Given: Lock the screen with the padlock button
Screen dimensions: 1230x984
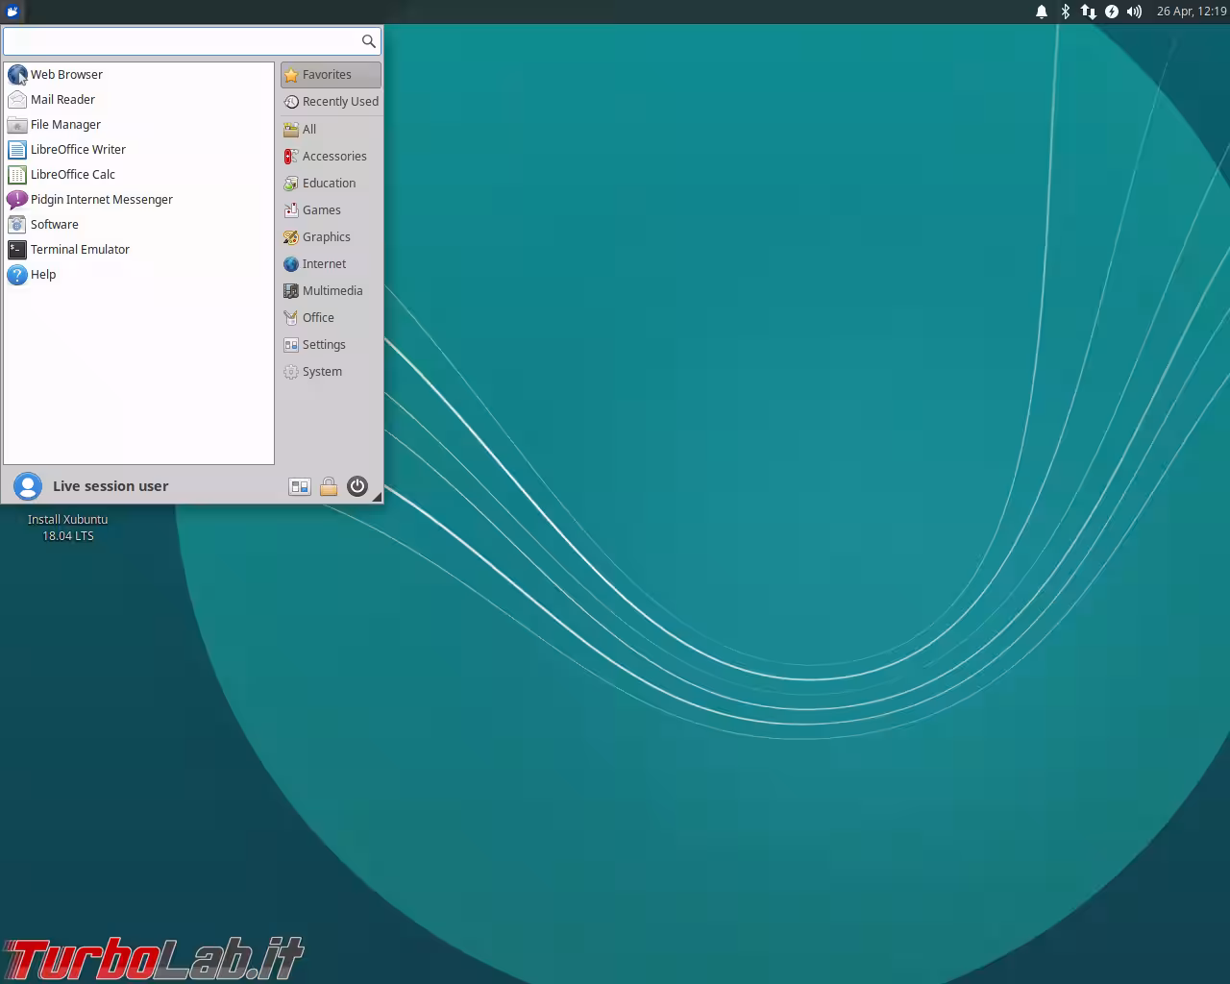Looking at the screenshot, I should tap(329, 486).
